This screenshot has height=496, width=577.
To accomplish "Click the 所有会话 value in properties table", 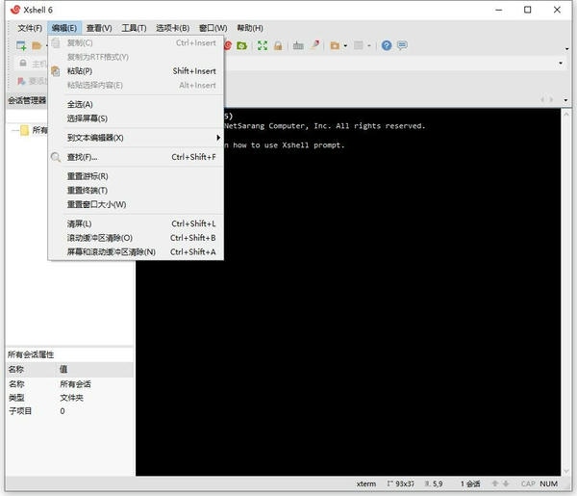I will [x=75, y=384].
